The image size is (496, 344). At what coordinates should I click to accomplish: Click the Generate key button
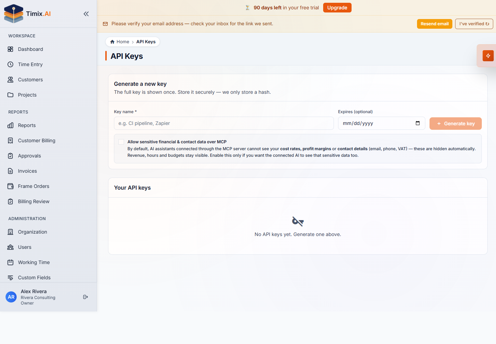pos(455,124)
